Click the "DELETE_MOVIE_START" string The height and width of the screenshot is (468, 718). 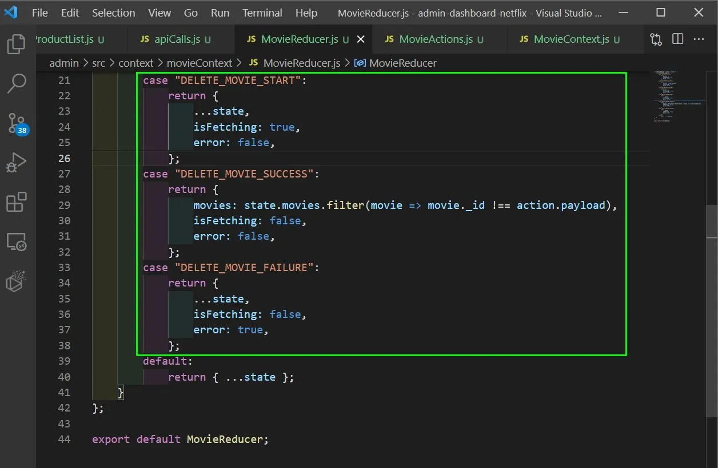pyautogui.click(x=237, y=80)
